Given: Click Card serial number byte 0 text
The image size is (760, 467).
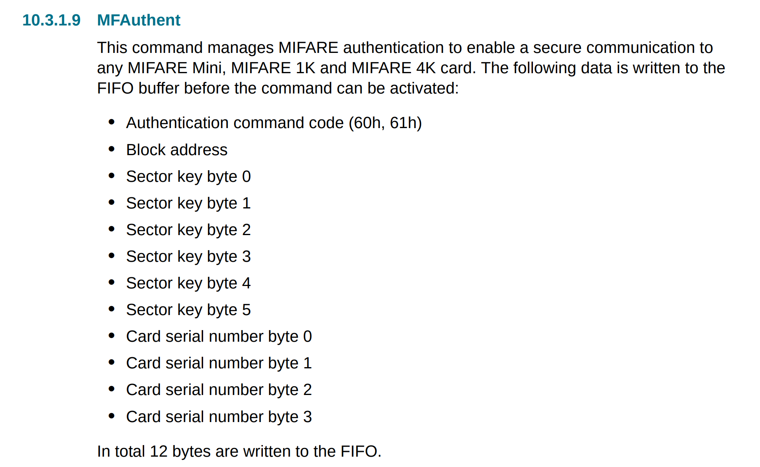Looking at the screenshot, I should pos(219,337).
